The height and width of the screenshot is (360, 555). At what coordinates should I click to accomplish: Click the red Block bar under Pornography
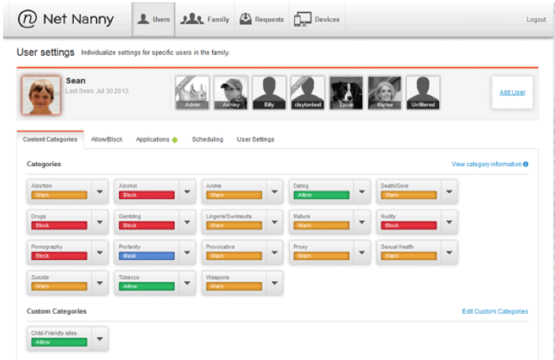[59, 256]
